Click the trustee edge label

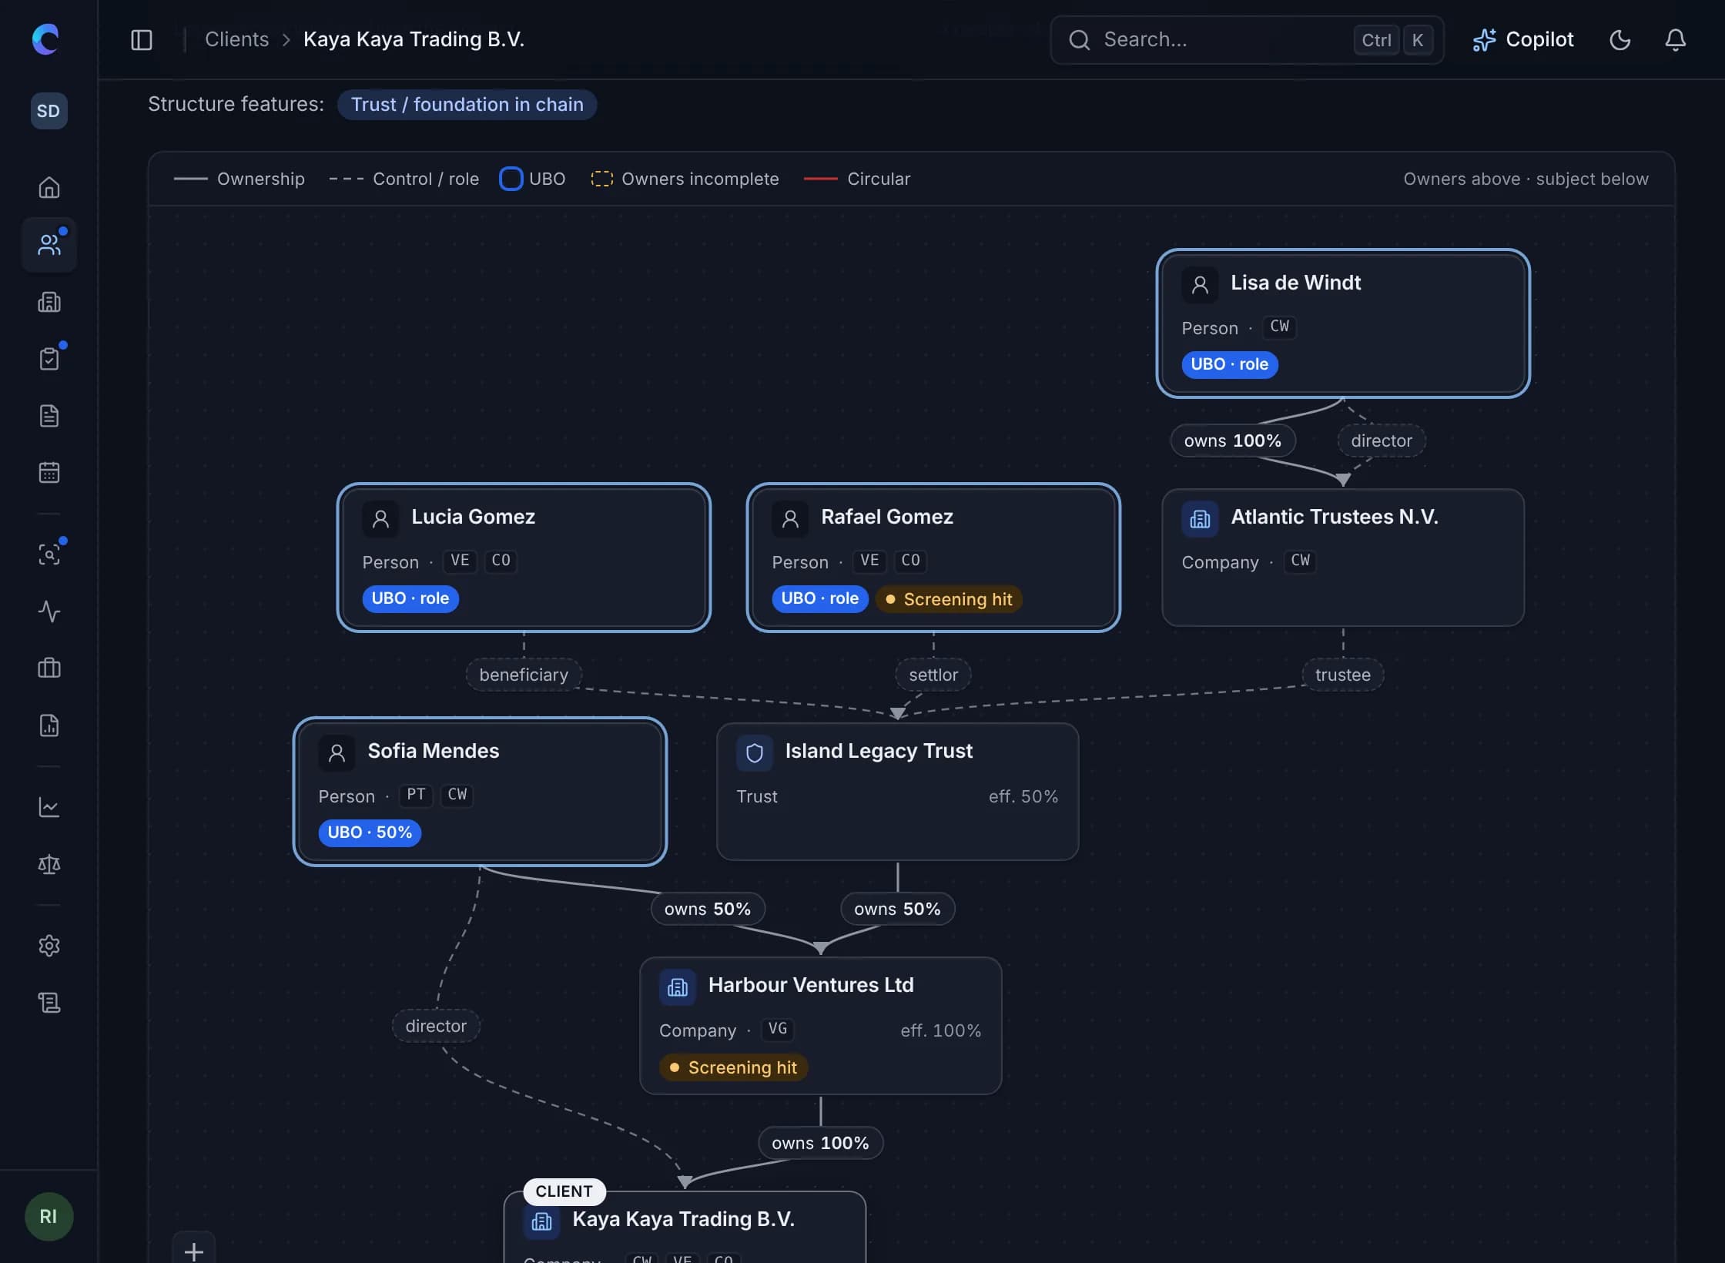point(1343,675)
